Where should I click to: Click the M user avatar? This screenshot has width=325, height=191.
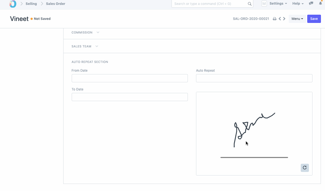click(x=264, y=4)
